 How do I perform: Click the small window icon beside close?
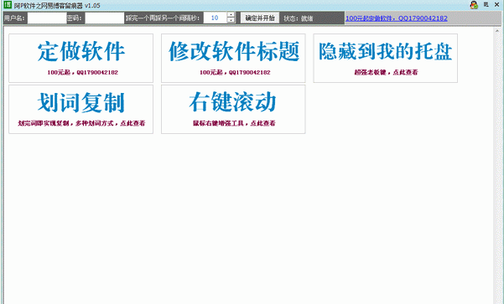coord(486,4)
